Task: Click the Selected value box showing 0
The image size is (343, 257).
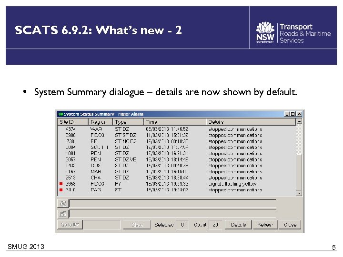Action: tap(182, 225)
